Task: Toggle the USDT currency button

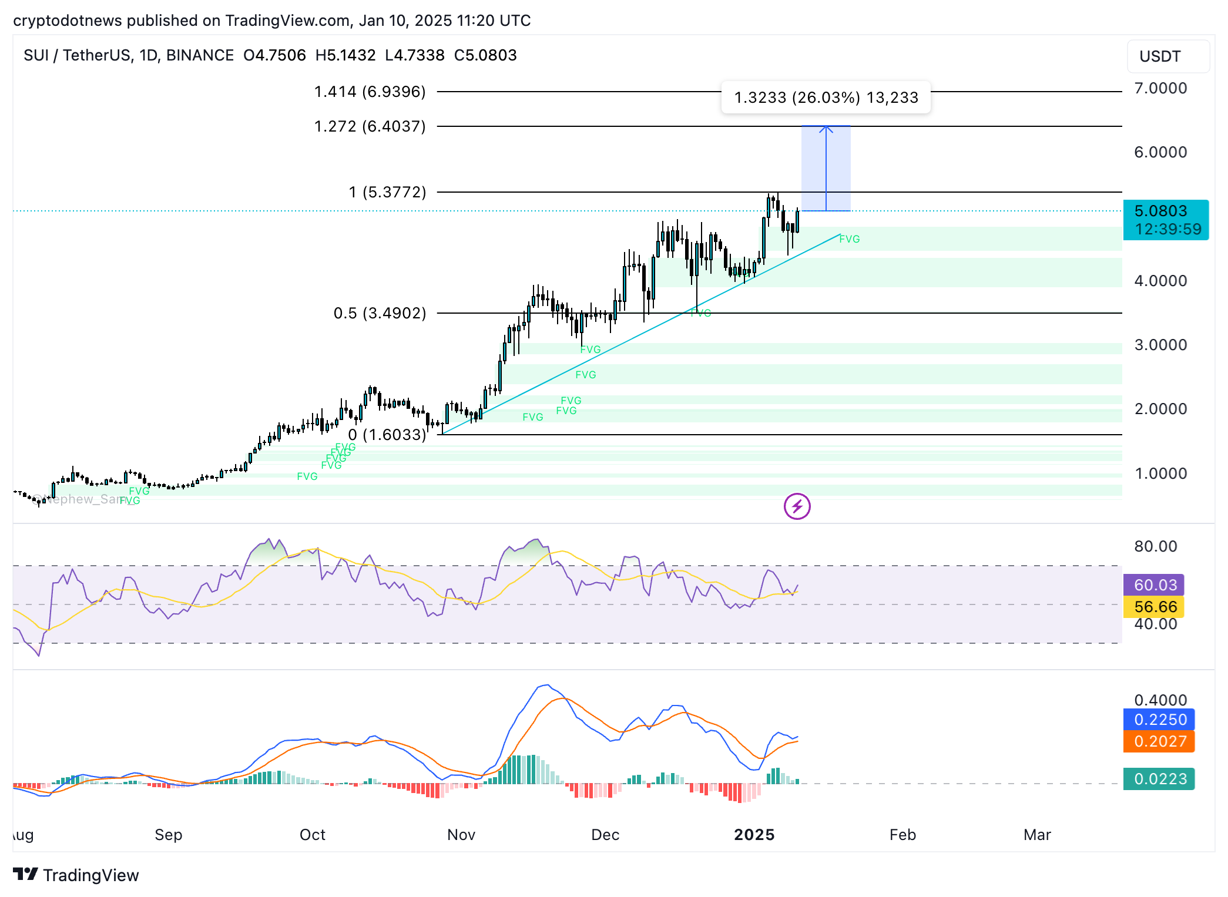Action: (x=1168, y=56)
